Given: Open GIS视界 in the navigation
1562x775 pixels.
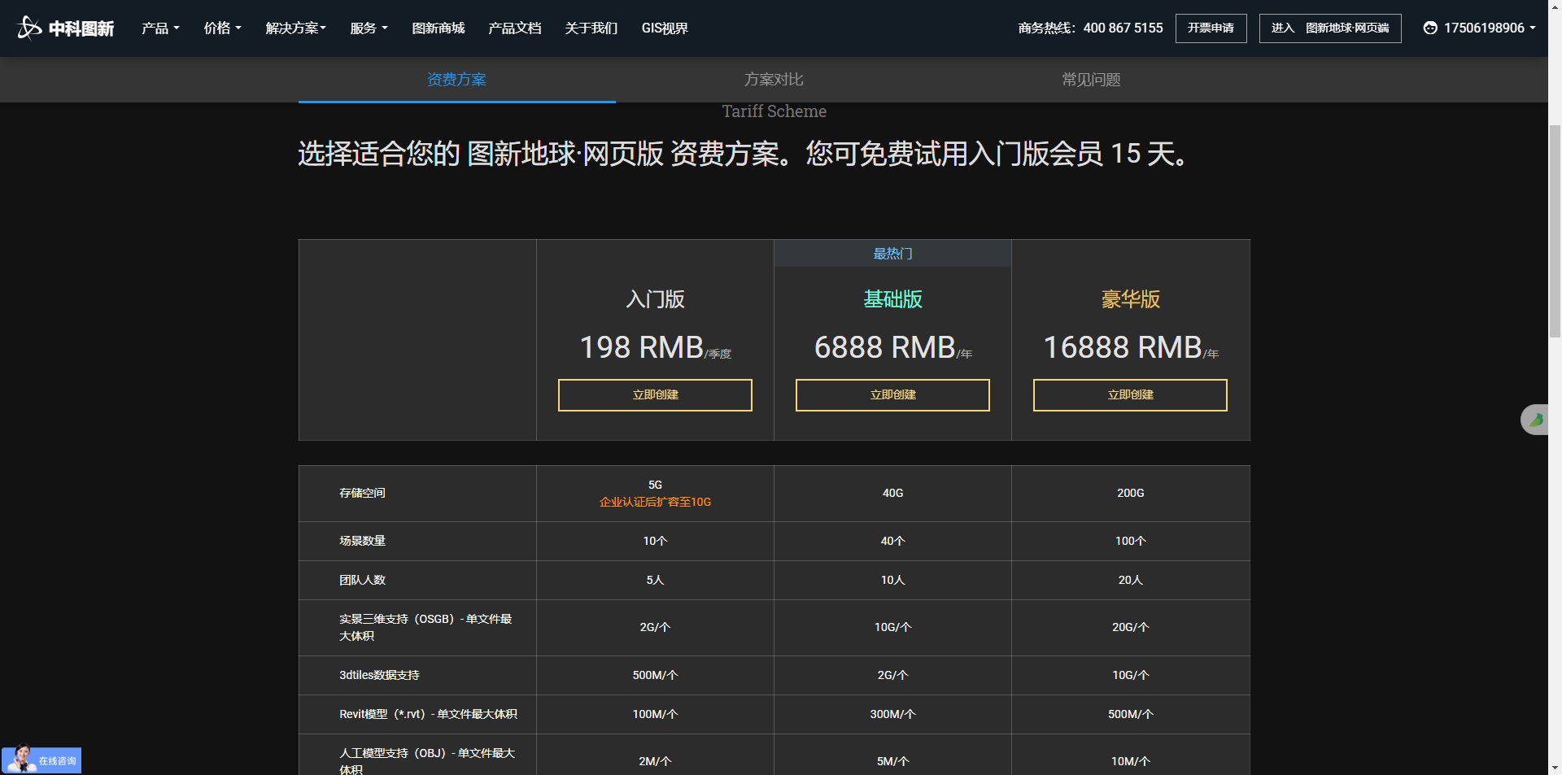Looking at the screenshot, I should [665, 28].
